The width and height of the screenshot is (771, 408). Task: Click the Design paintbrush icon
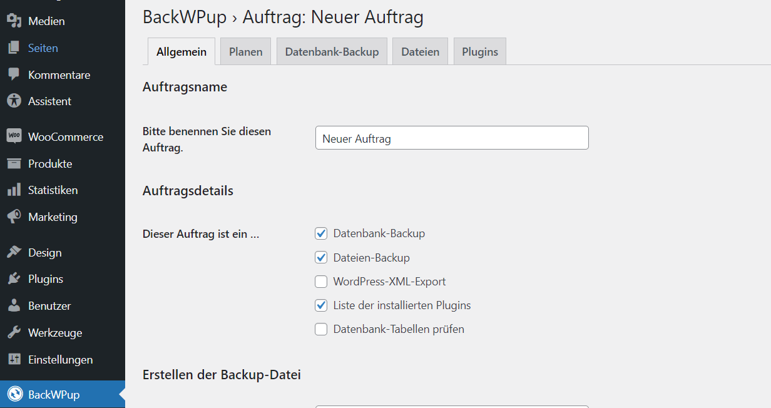14,252
